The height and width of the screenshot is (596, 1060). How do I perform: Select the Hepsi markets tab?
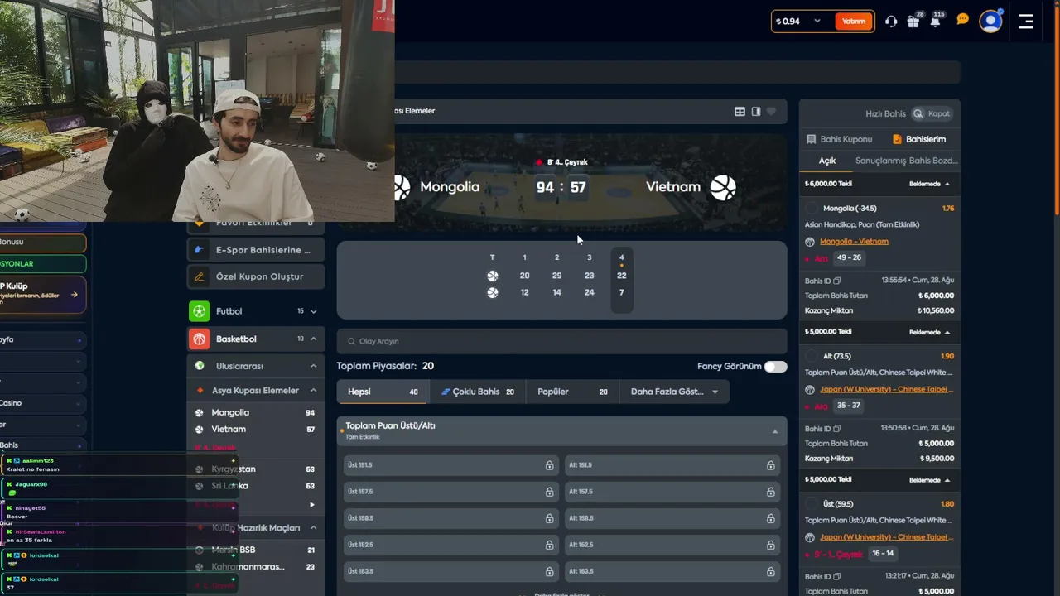(383, 392)
